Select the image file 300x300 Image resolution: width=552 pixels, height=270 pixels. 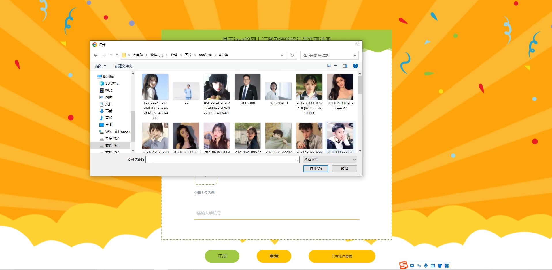point(248,89)
